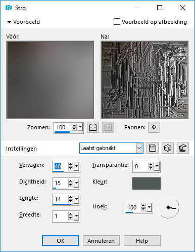Open the Transparantie slider dropdown arrow
195x252 pixels.
tap(157, 166)
